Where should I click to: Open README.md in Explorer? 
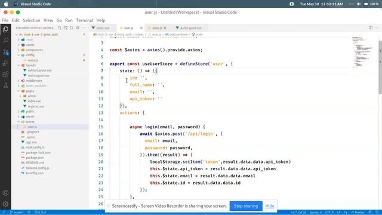click(35, 163)
